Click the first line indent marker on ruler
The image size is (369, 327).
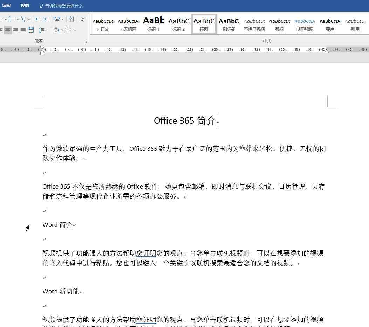(42, 47)
